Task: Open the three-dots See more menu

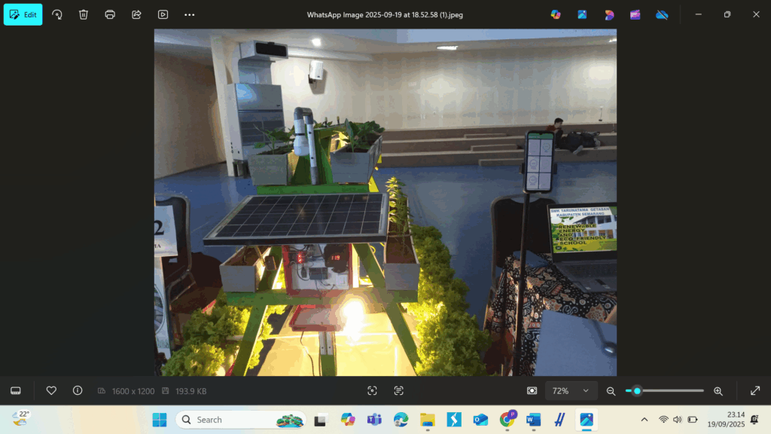Action: click(x=189, y=14)
